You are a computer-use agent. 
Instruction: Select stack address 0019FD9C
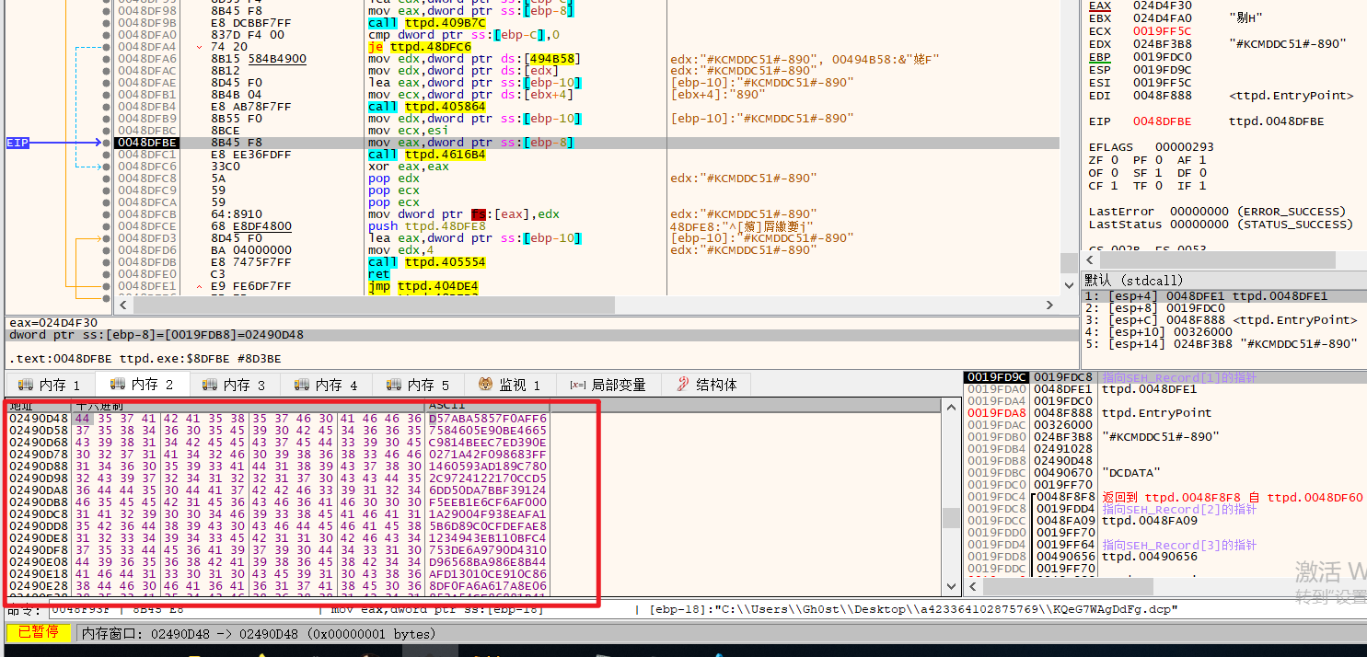point(996,377)
